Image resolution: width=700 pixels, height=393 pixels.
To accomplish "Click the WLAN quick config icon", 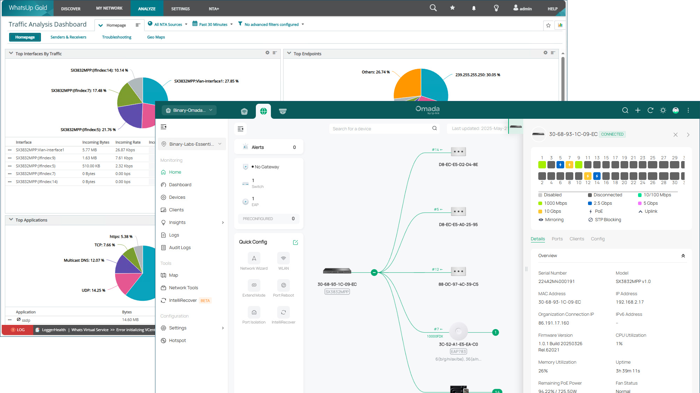I will (283, 258).
